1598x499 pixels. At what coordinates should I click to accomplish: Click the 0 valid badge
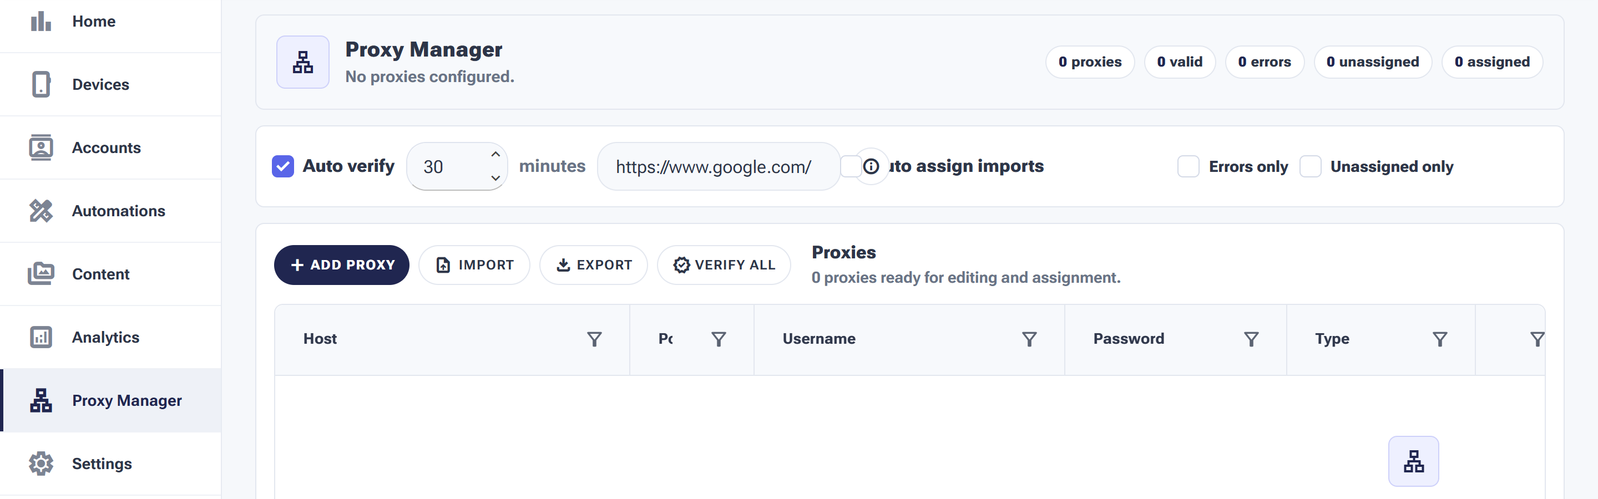tap(1179, 62)
